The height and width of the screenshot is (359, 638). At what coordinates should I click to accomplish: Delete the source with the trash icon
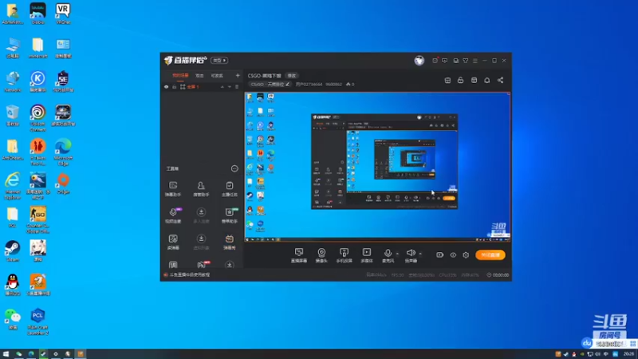(237, 87)
